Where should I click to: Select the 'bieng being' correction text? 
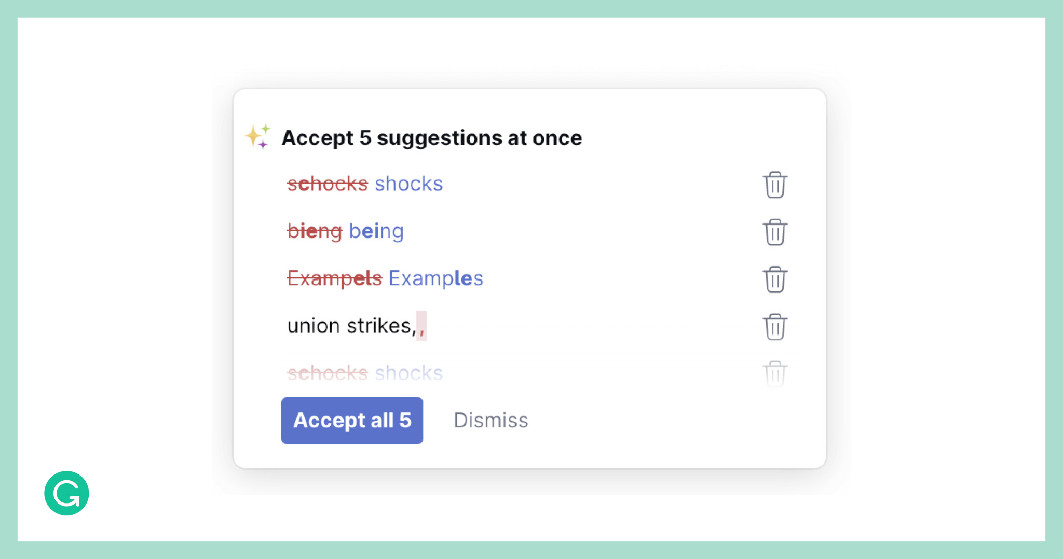[x=346, y=231]
